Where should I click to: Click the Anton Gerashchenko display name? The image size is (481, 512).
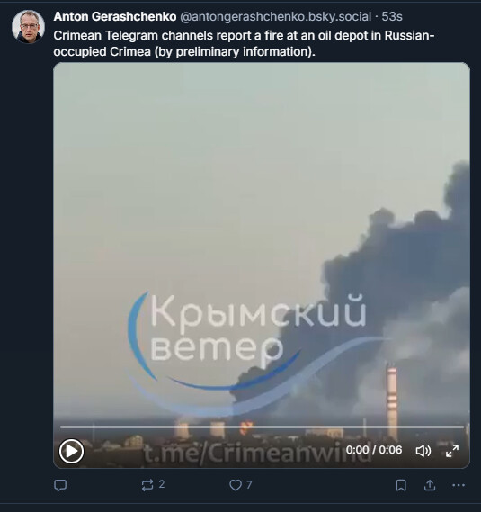tap(115, 16)
